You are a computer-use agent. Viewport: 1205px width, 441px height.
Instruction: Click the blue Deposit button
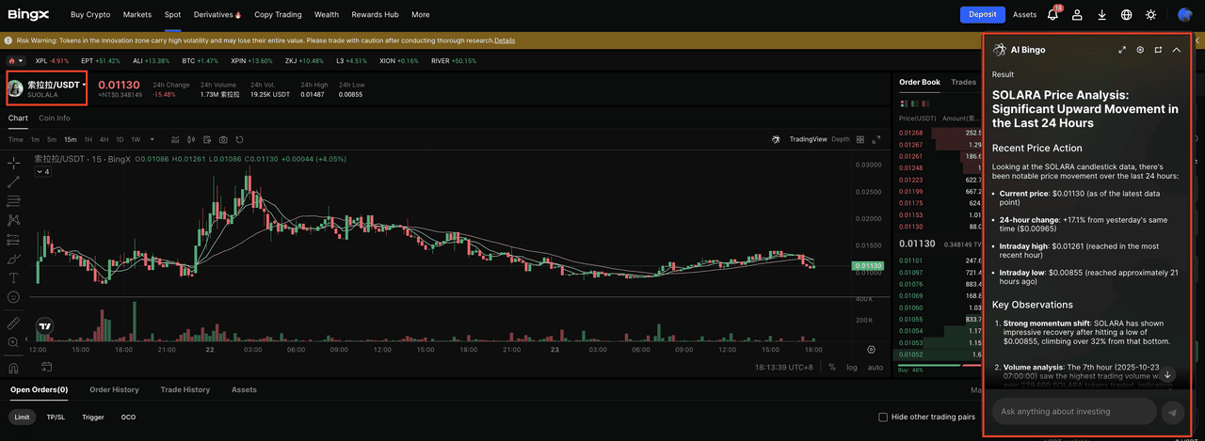coord(982,15)
